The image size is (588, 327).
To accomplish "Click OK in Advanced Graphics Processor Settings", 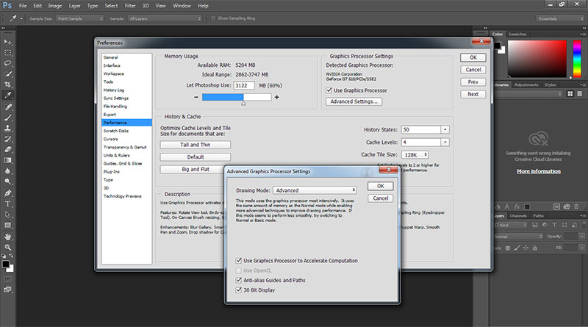I will 380,186.
